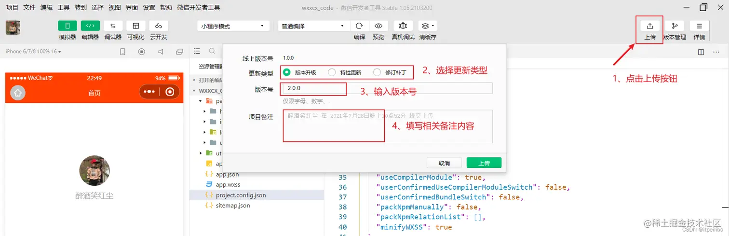Screen dimensions: 729x236
Task: Open the 设置 menu
Action: (x=149, y=7)
